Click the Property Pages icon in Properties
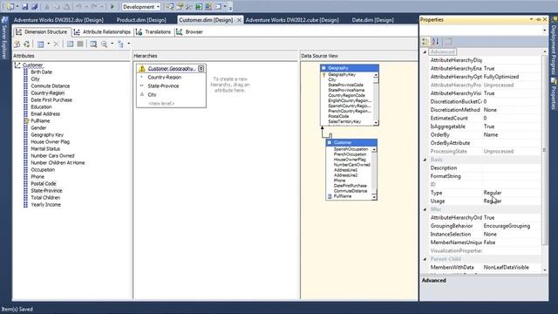The image size is (558, 314). click(449, 42)
